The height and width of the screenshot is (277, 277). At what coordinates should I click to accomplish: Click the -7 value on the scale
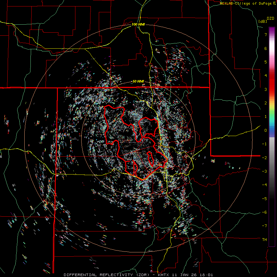tap(264, 226)
